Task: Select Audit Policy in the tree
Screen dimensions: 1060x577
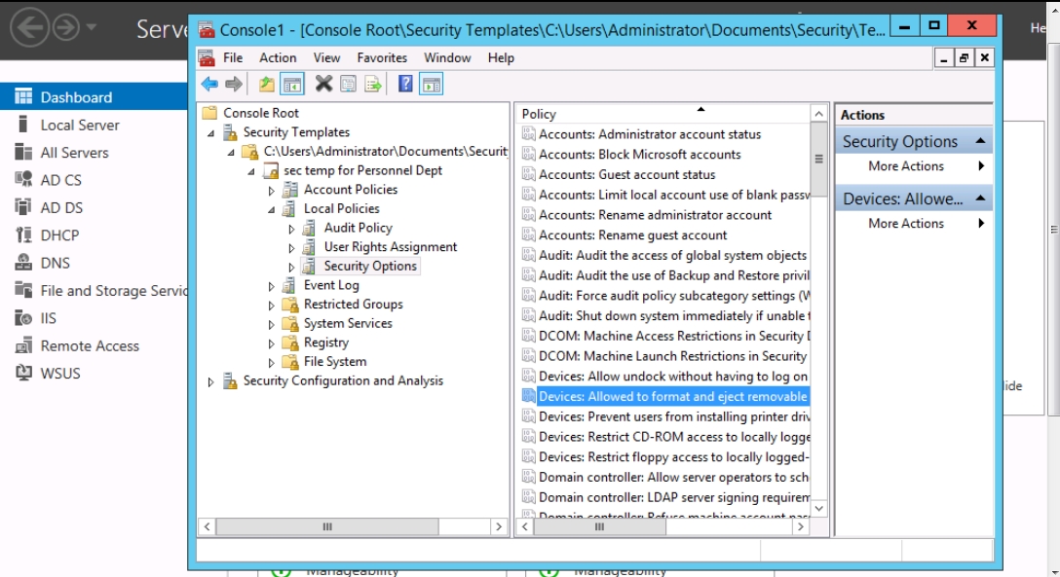Action: (x=358, y=228)
